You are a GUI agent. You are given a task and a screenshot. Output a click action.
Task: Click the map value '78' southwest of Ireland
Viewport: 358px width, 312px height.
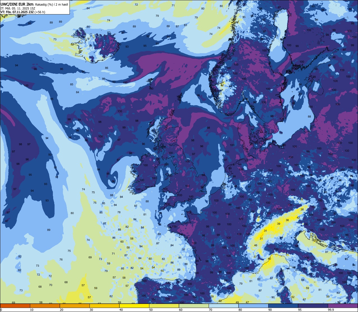pyautogui.click(x=119, y=212)
